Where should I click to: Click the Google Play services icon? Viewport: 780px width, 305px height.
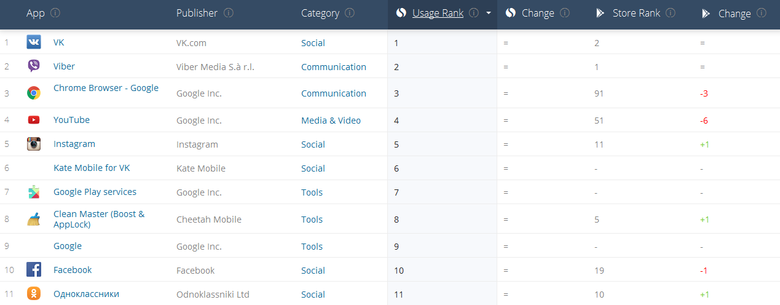tap(33, 192)
